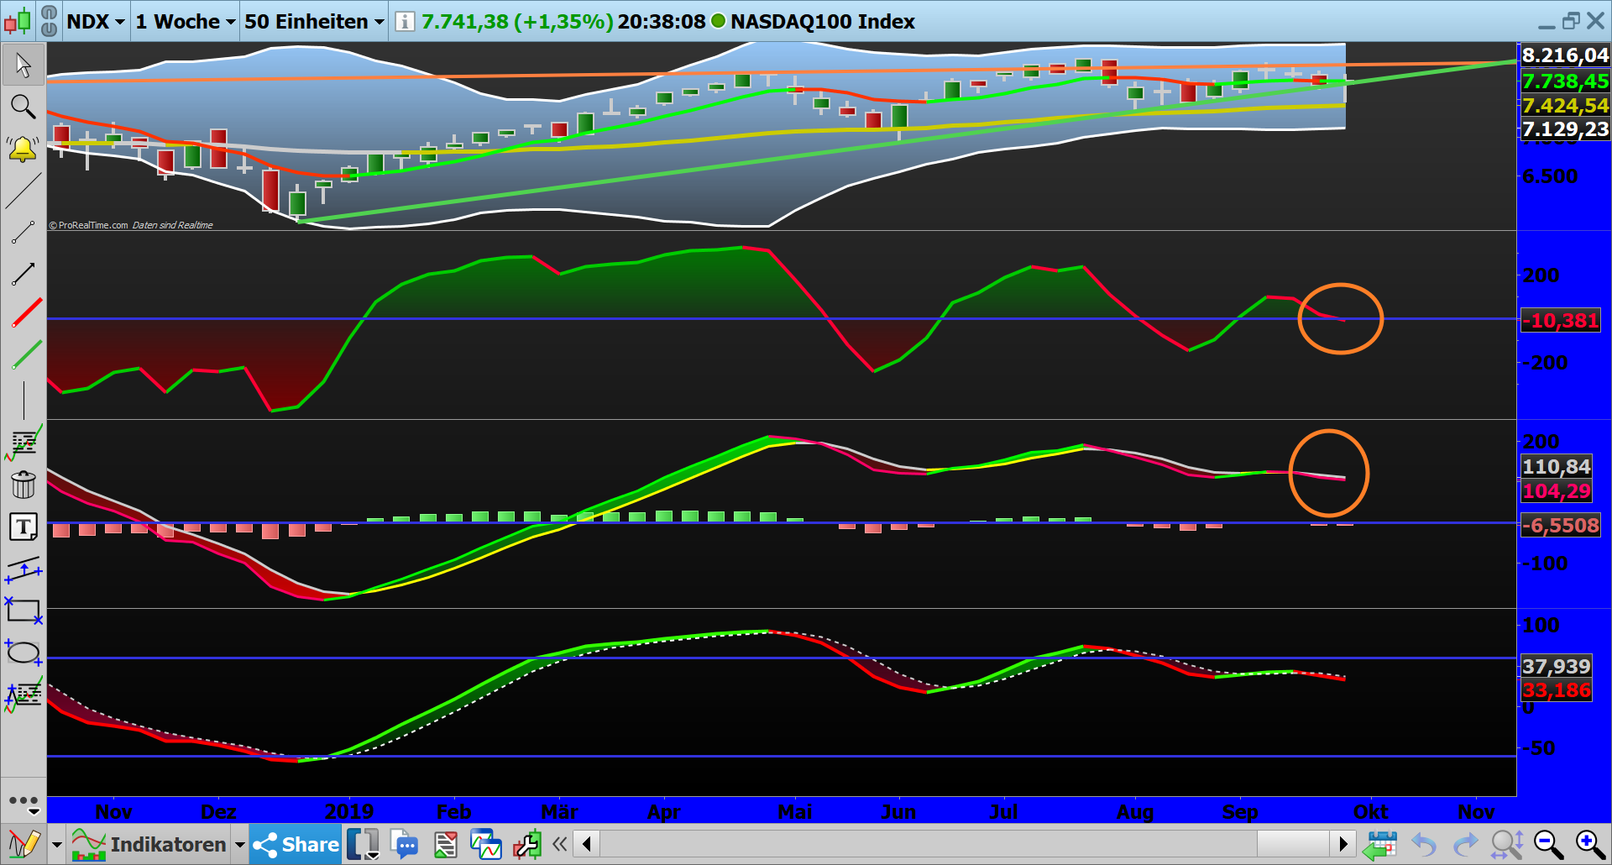Screen dimensions: 1612x865
Task: Click the zoom in button
Action: (x=1587, y=842)
